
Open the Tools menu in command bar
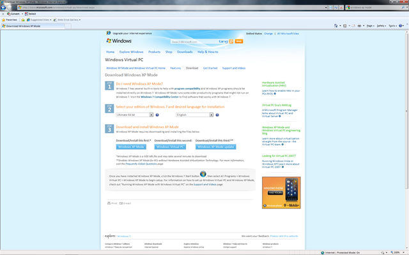coord(392,25)
